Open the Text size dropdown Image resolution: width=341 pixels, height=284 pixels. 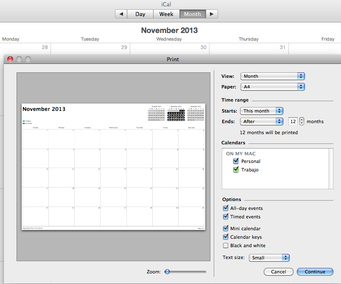coord(269,257)
